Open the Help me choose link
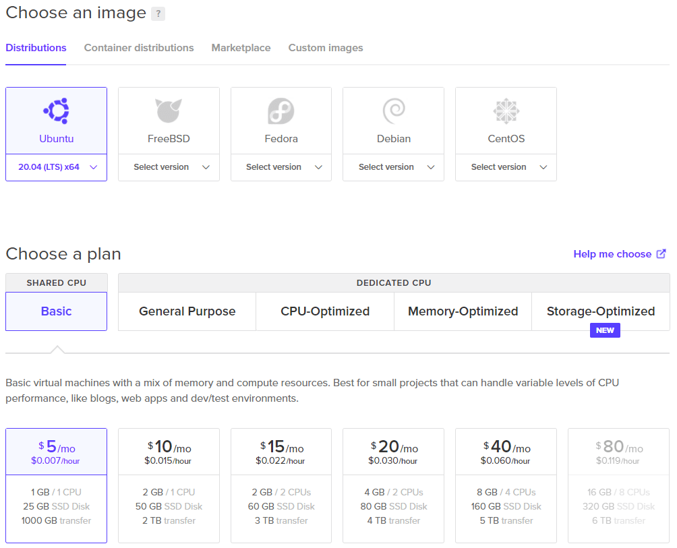 612,253
